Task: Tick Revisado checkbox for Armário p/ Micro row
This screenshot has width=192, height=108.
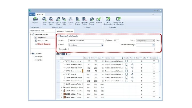Action: [x=154, y=87]
